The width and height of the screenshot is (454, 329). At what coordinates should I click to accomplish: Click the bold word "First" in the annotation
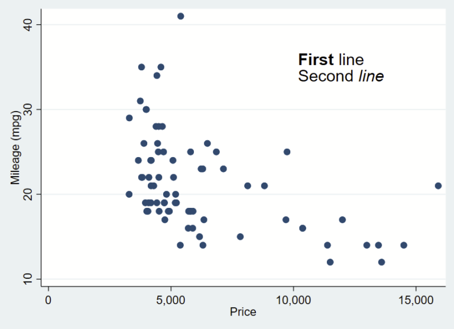316,60
